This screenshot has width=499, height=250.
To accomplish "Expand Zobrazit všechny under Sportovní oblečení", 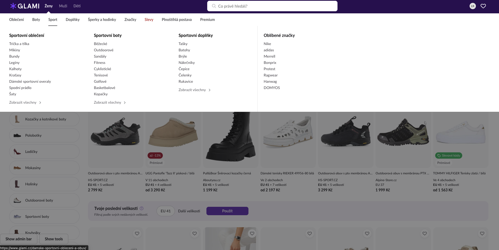I will tap(25, 102).
